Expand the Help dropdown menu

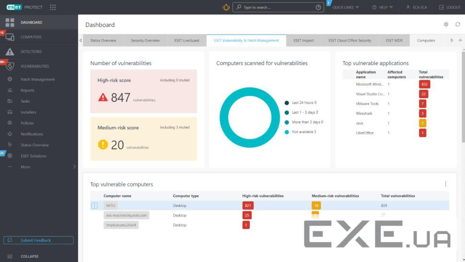coord(383,7)
